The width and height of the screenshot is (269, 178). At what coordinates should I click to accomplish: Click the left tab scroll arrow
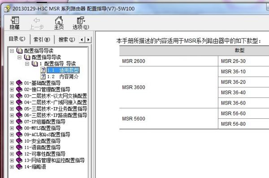tap(82, 39)
